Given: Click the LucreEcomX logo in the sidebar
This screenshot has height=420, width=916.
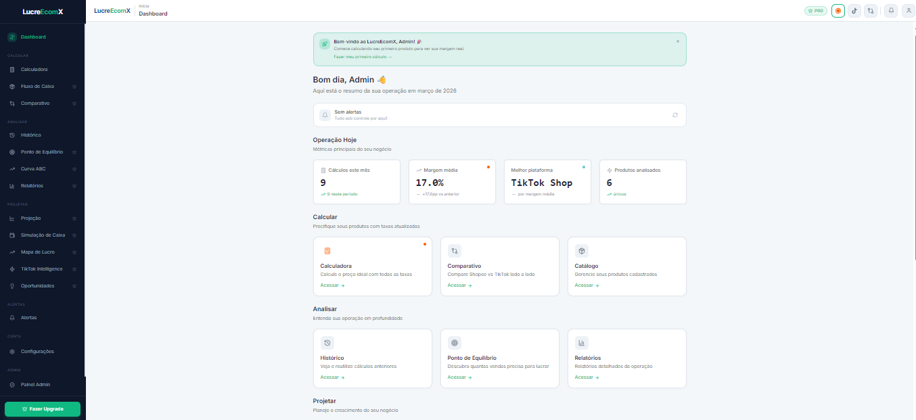Looking at the screenshot, I should point(43,12).
